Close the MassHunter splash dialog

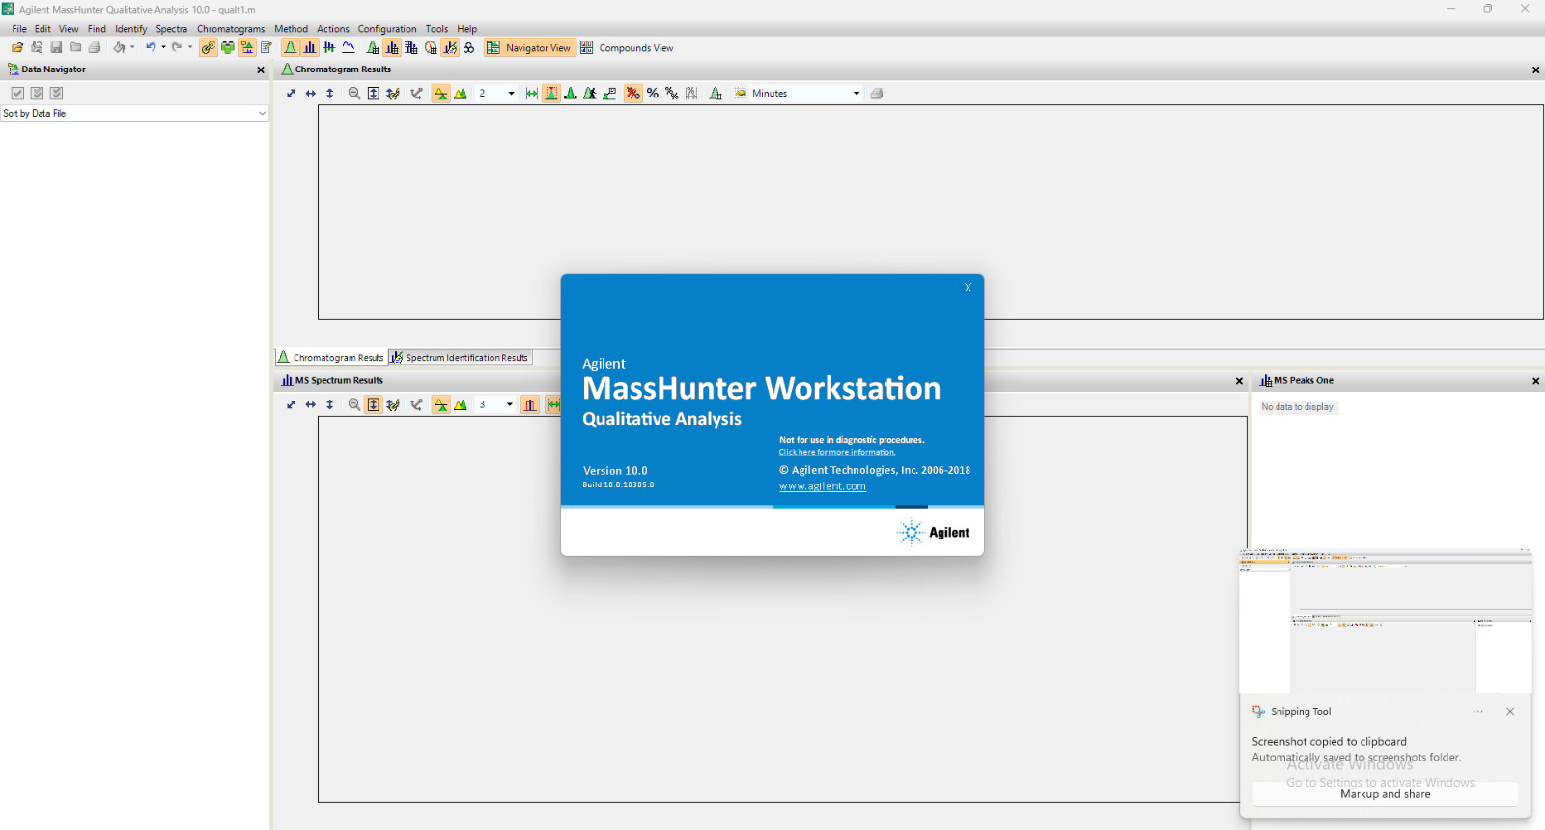(968, 288)
